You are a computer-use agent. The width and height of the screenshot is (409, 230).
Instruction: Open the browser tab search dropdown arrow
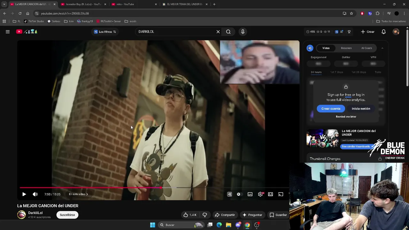tap(4, 4)
